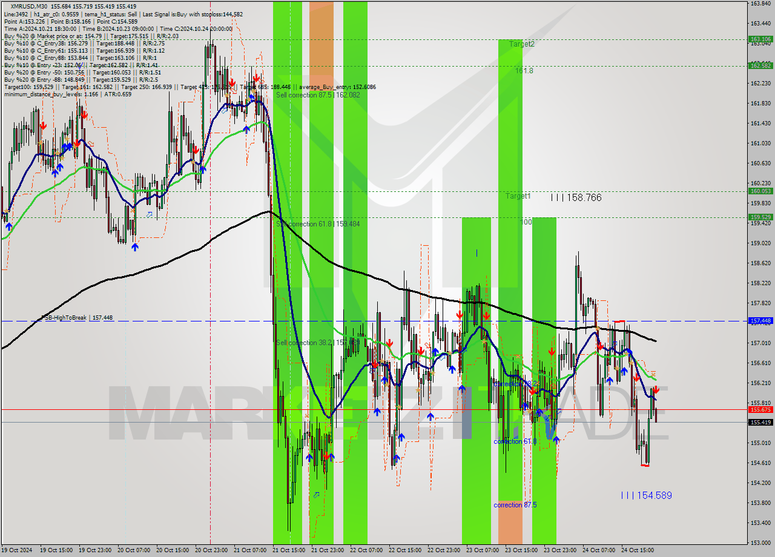Click the '22 Oct 07:00' time axis label
Image resolution: width=775 pixels, height=557 pixels.
[367, 550]
